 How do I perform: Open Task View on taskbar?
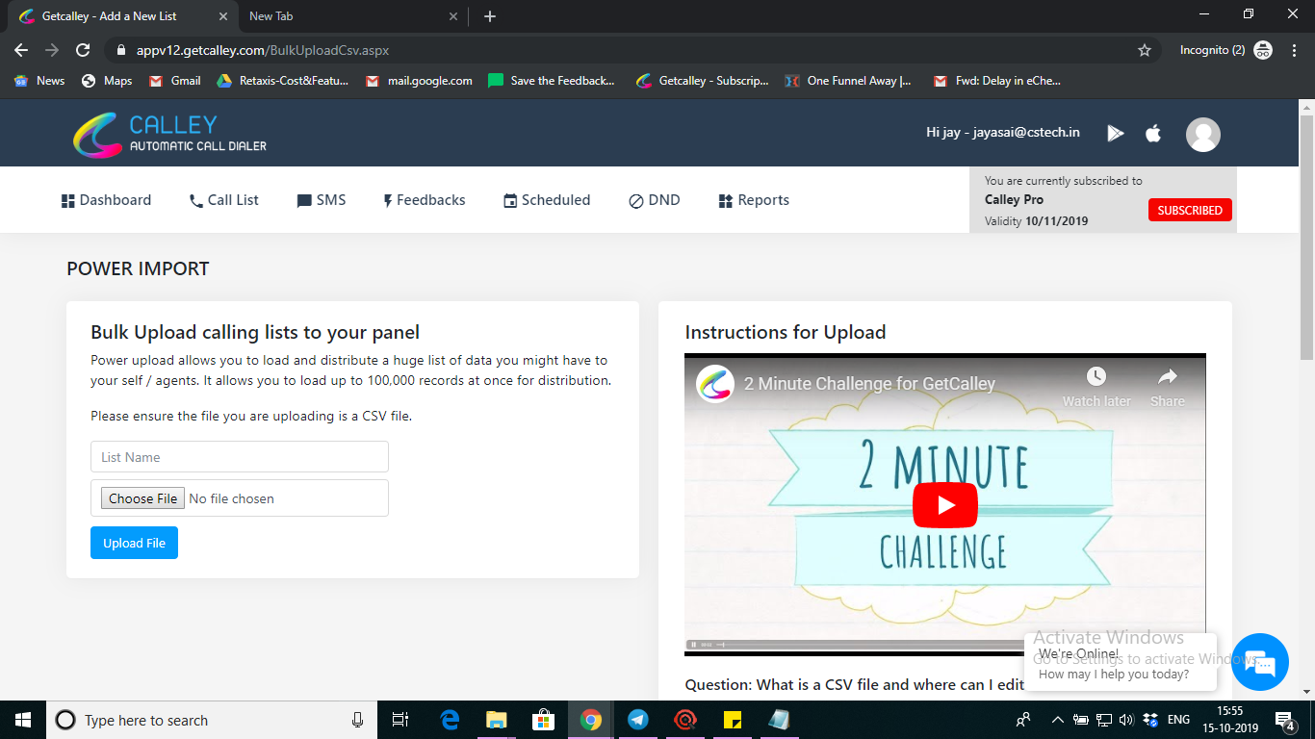click(x=400, y=720)
